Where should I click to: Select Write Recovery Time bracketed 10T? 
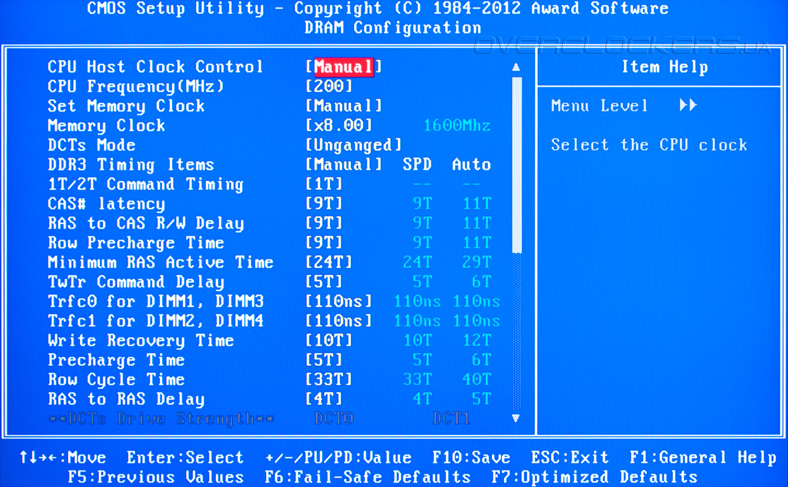click(x=329, y=342)
